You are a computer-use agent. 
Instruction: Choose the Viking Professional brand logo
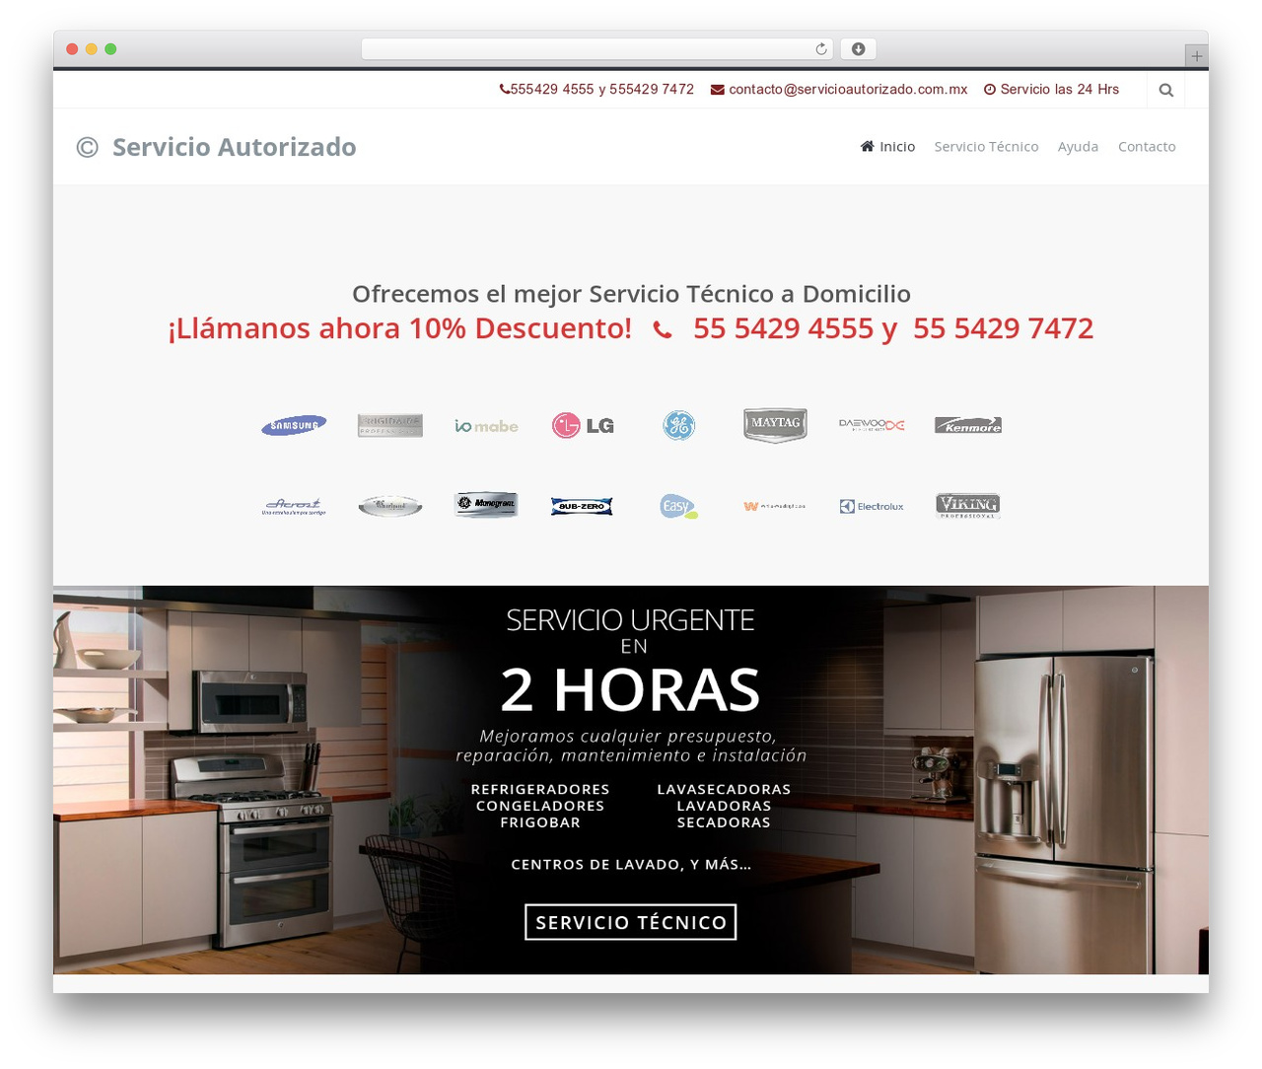pos(968,506)
